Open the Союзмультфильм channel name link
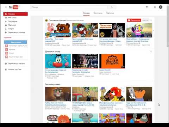 tap(57, 20)
